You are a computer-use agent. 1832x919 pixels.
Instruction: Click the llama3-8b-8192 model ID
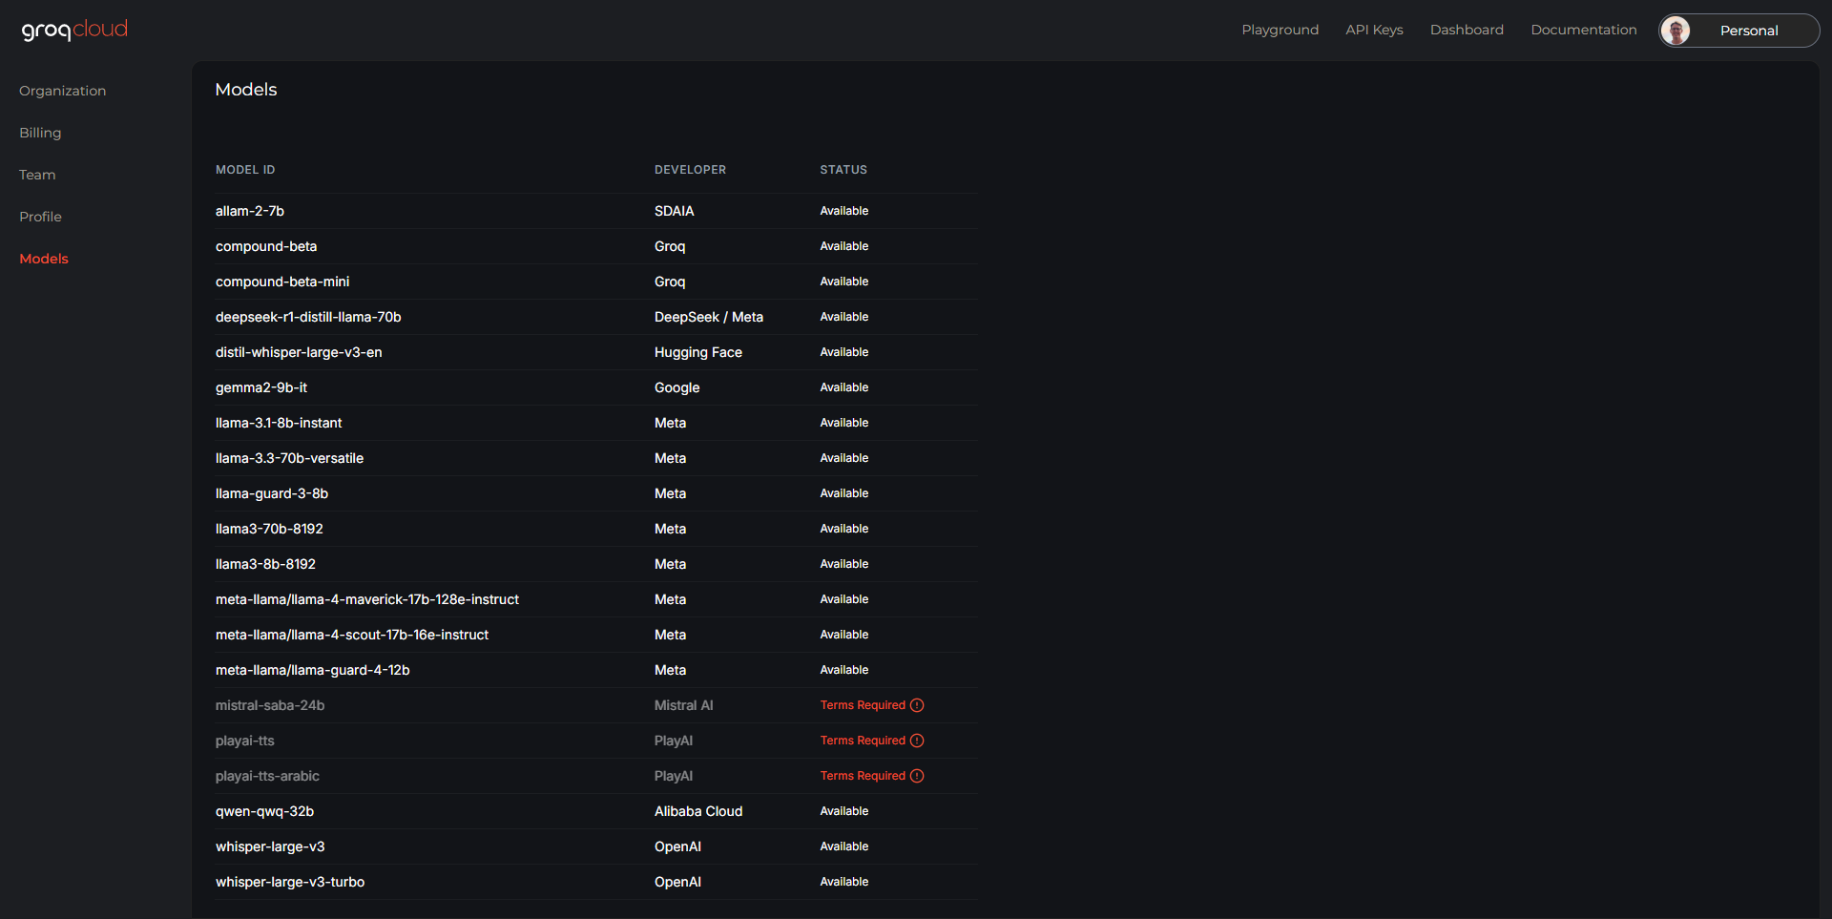tap(265, 564)
